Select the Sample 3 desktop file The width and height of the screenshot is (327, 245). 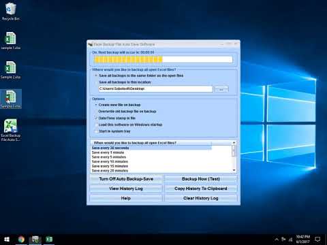(11, 99)
